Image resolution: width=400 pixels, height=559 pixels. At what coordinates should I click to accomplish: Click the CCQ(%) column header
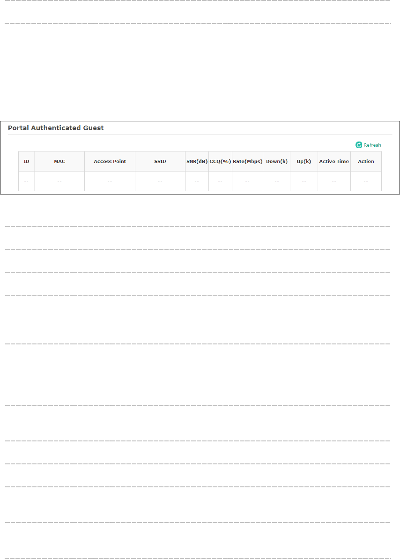click(x=220, y=162)
